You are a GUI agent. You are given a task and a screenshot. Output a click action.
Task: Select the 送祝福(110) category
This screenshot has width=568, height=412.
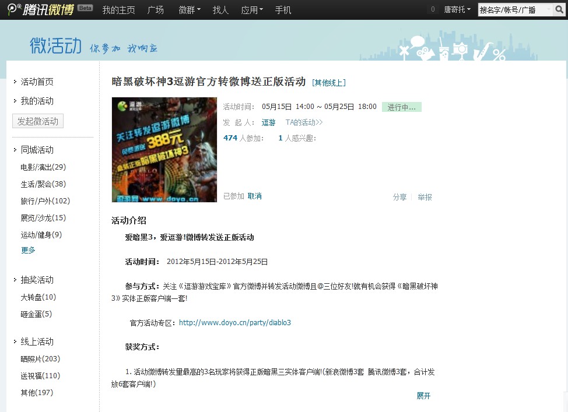[40, 376]
